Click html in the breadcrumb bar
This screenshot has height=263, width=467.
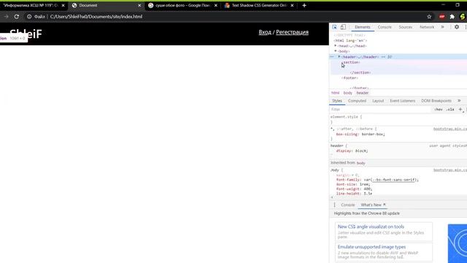click(336, 93)
